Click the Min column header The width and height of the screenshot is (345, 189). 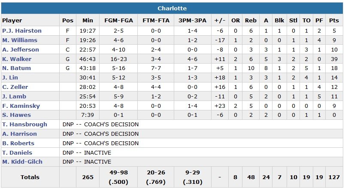tap(88, 20)
